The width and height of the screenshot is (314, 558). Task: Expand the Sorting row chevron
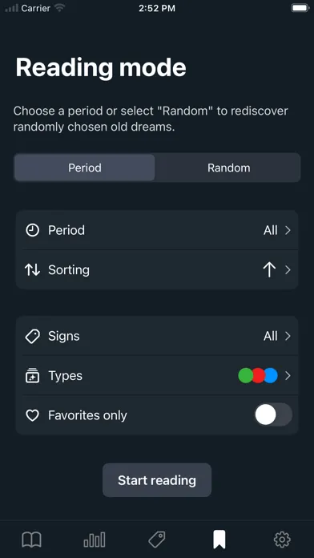coord(288,270)
